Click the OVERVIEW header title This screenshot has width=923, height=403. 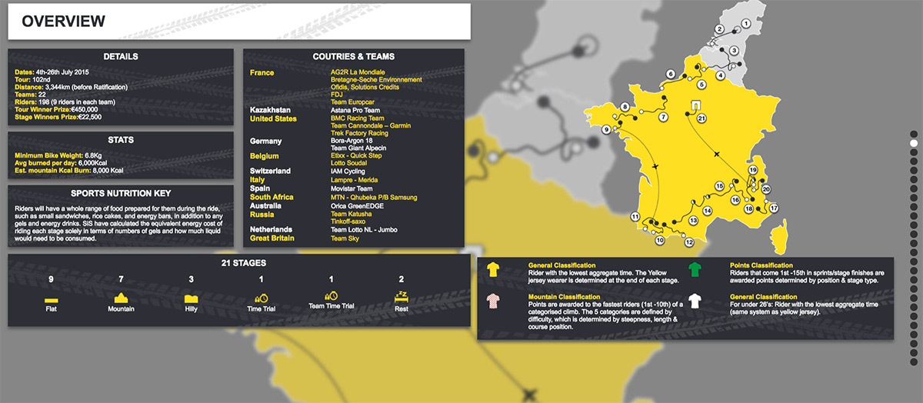tap(64, 22)
